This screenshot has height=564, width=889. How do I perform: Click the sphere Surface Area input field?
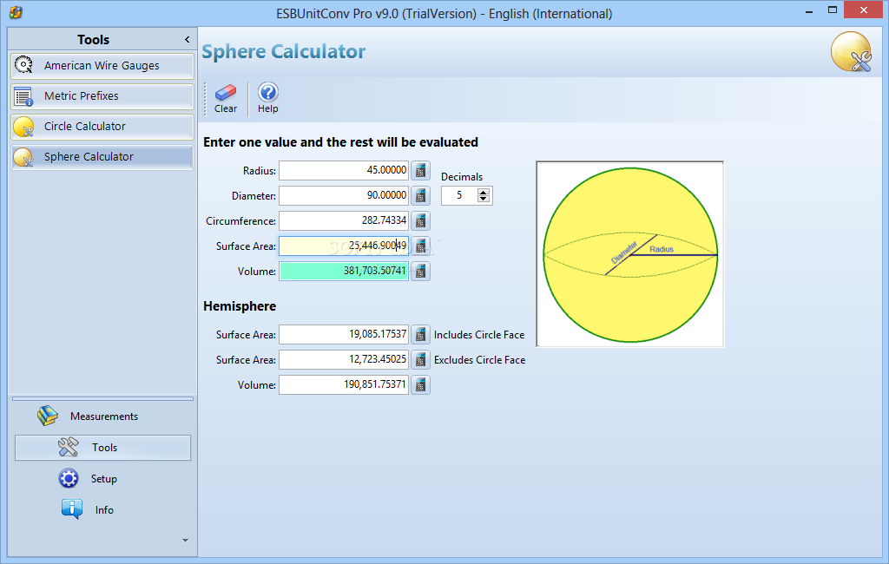tap(344, 246)
